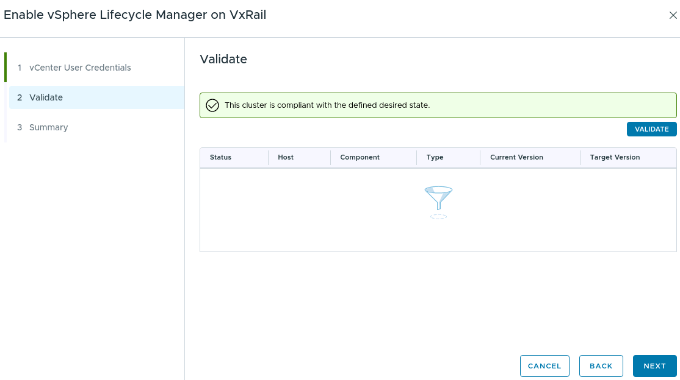Close the Enable vSphere Lifecycle Manager dialog

point(673,15)
